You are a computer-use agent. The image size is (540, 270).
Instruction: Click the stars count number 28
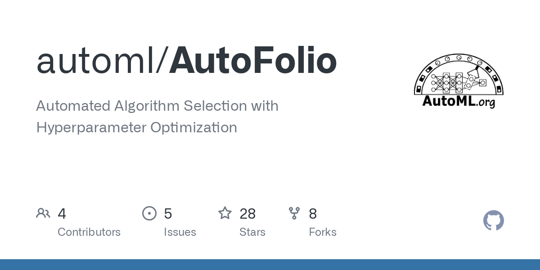point(247,214)
